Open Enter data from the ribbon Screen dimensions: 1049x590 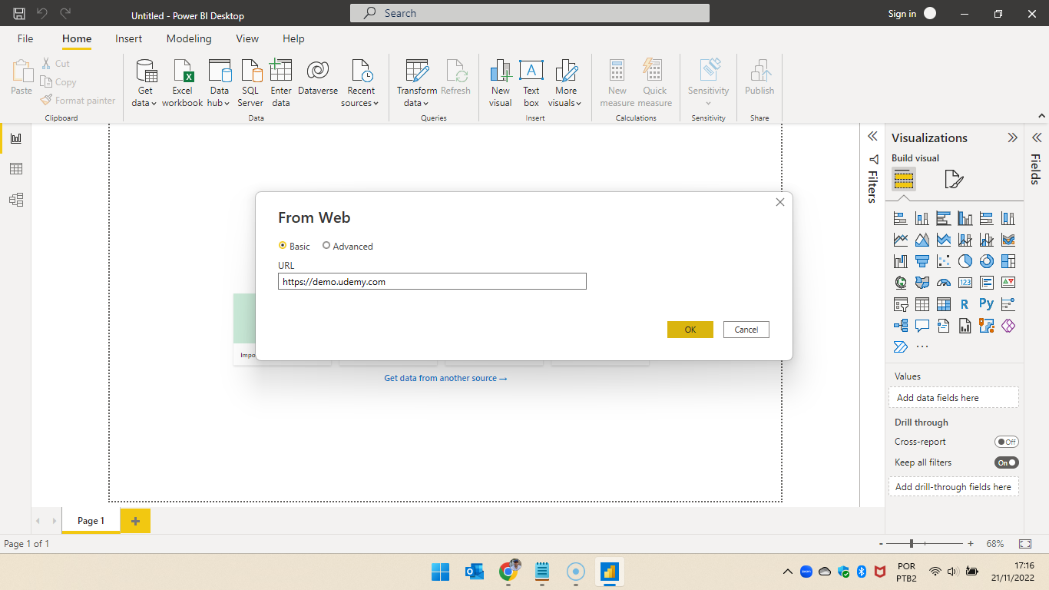tap(281, 83)
